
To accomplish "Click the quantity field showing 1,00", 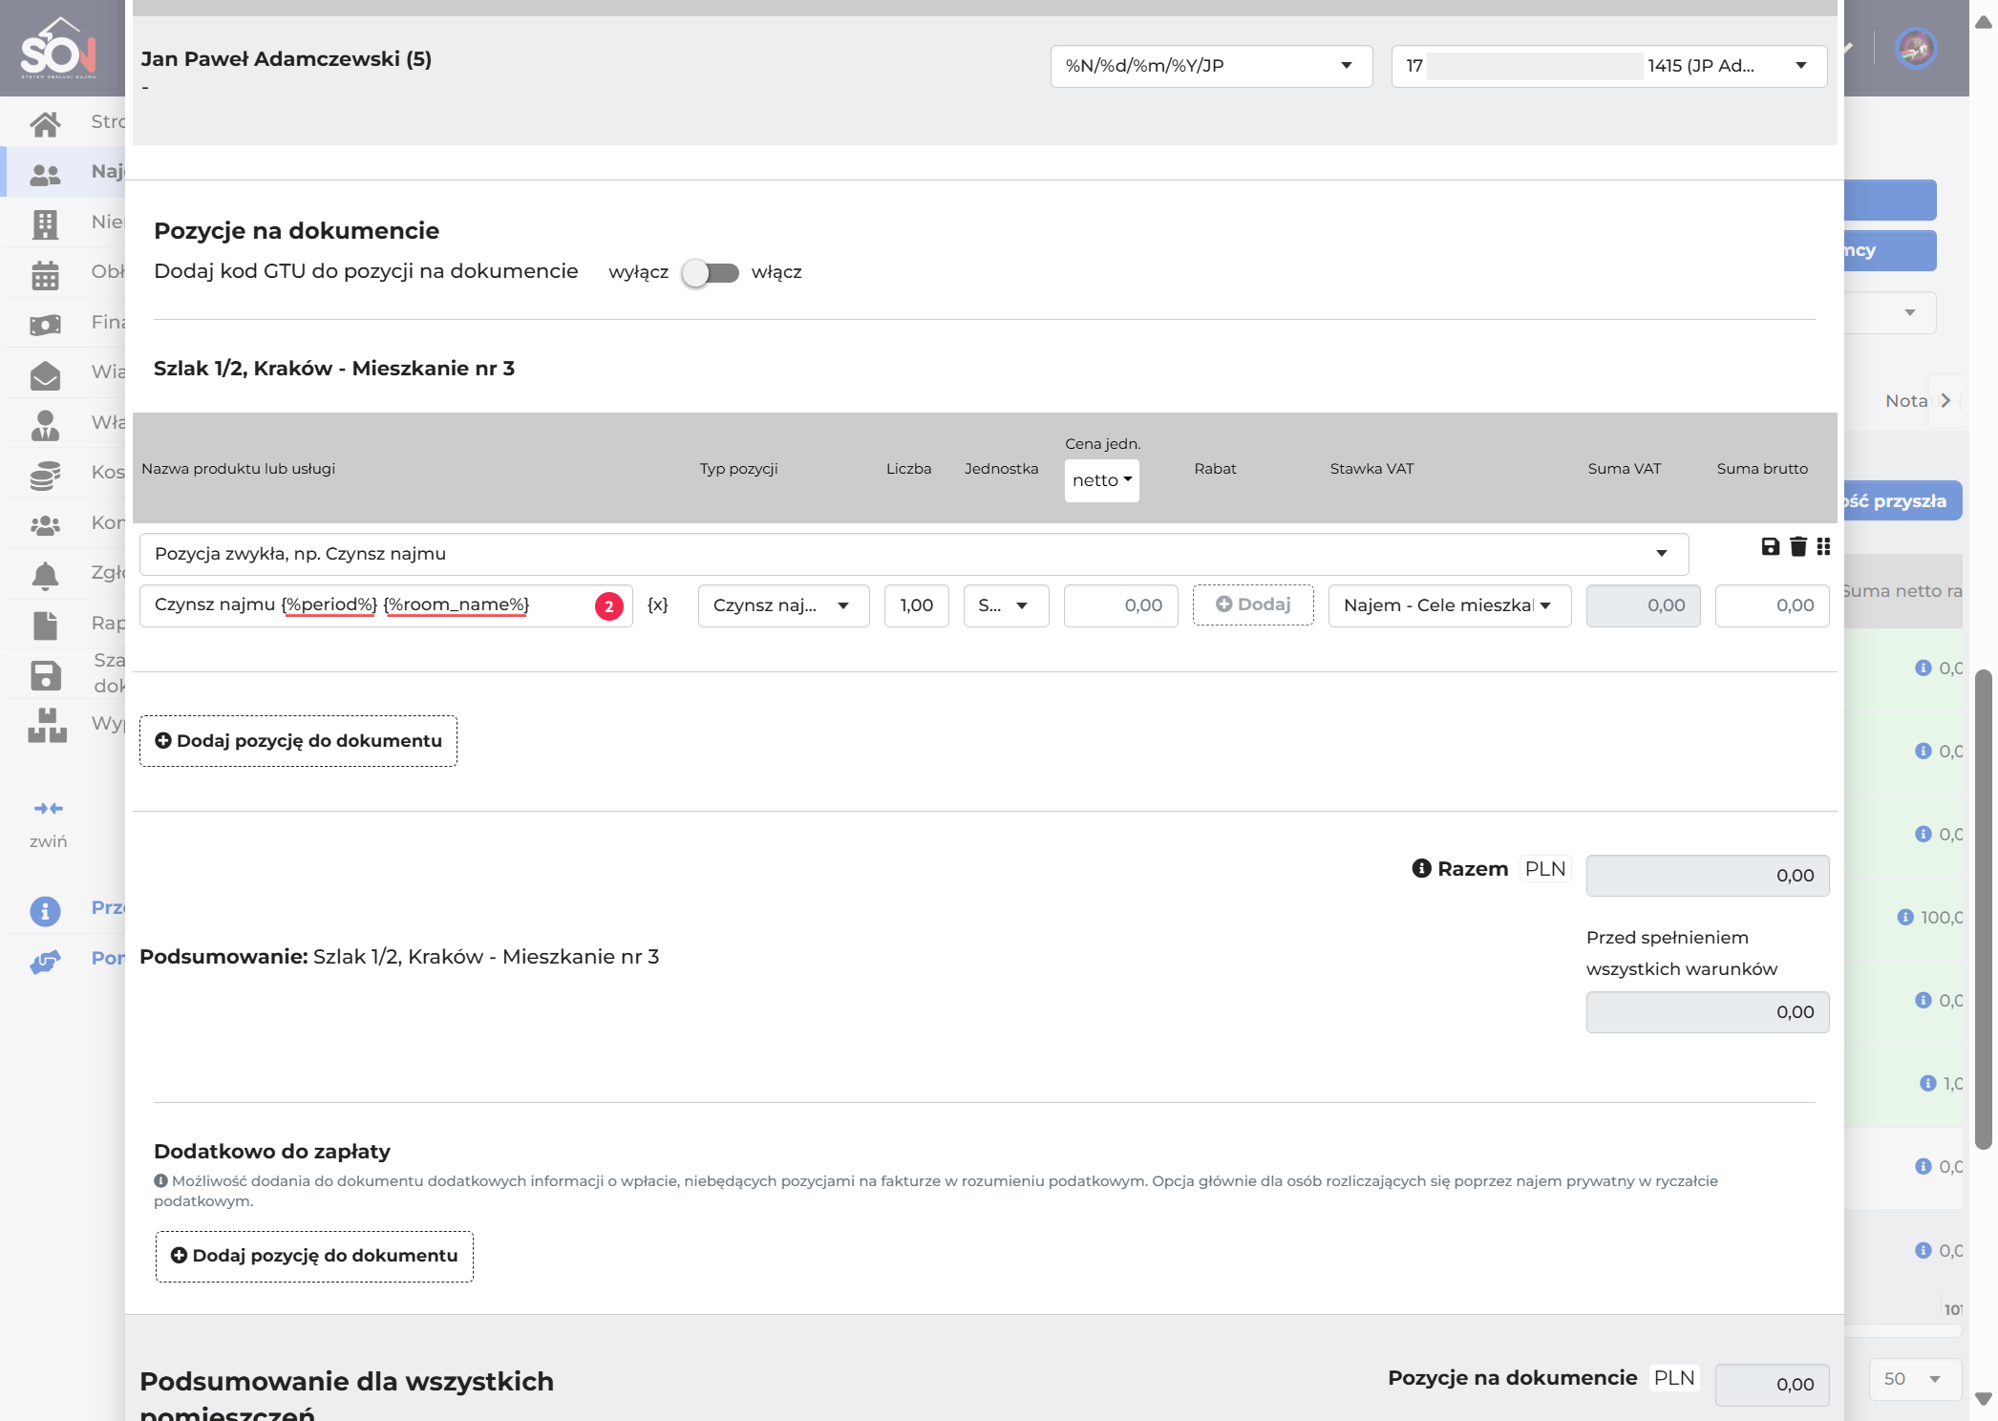I will (916, 605).
